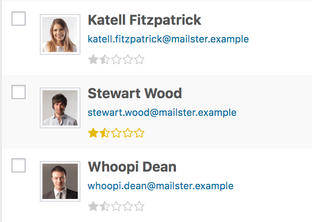Click Stewart Wood's half-filled second star
Screen dimensions: 312x222
point(105,133)
